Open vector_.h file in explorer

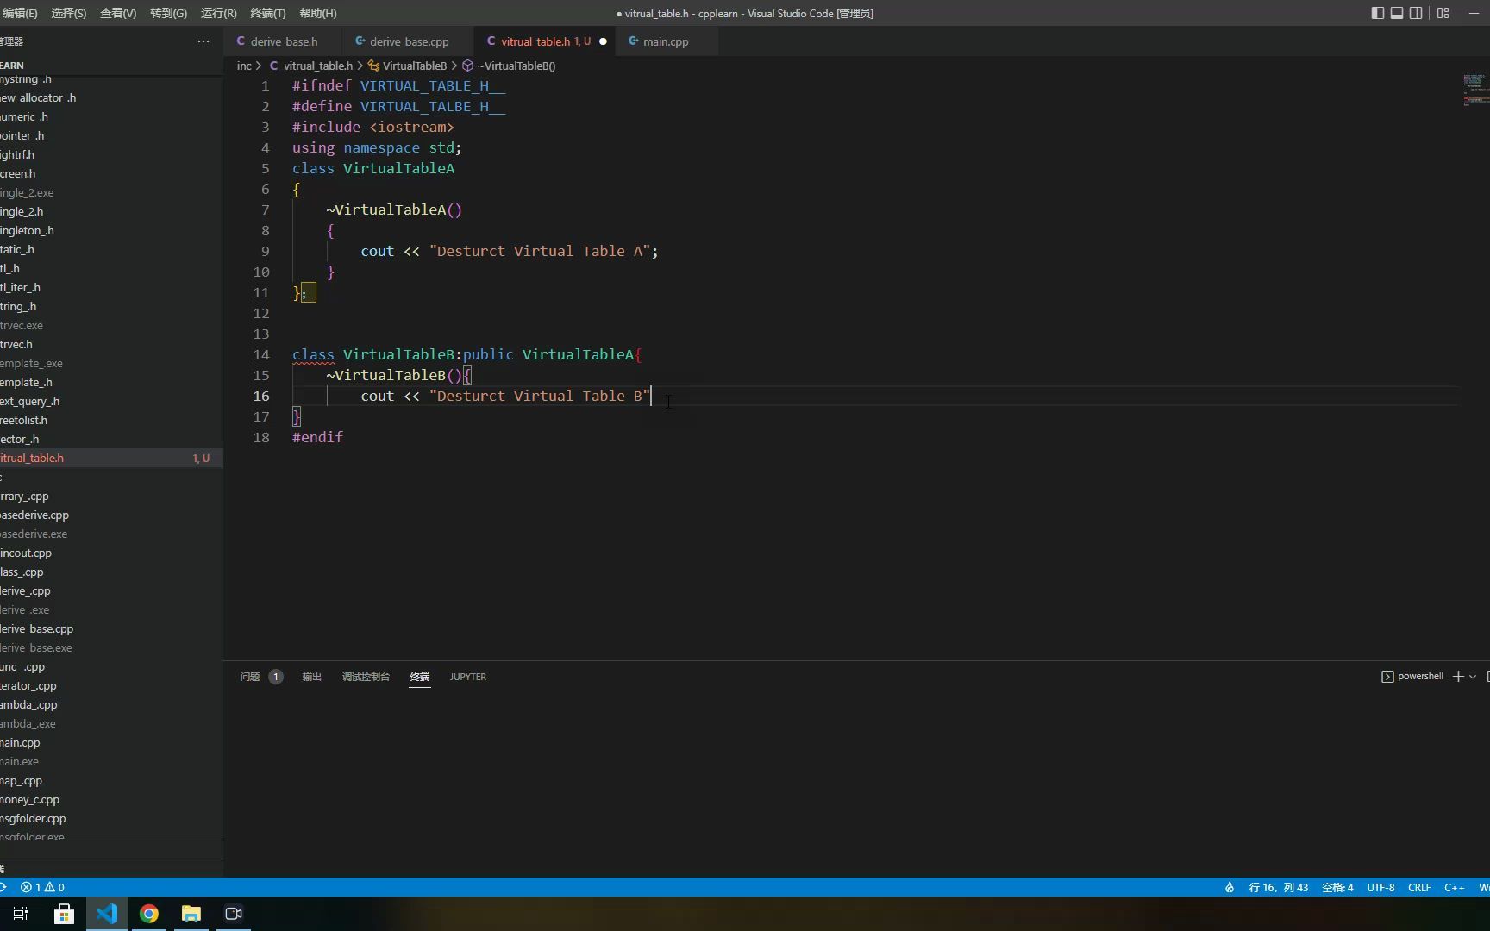tap(111, 439)
